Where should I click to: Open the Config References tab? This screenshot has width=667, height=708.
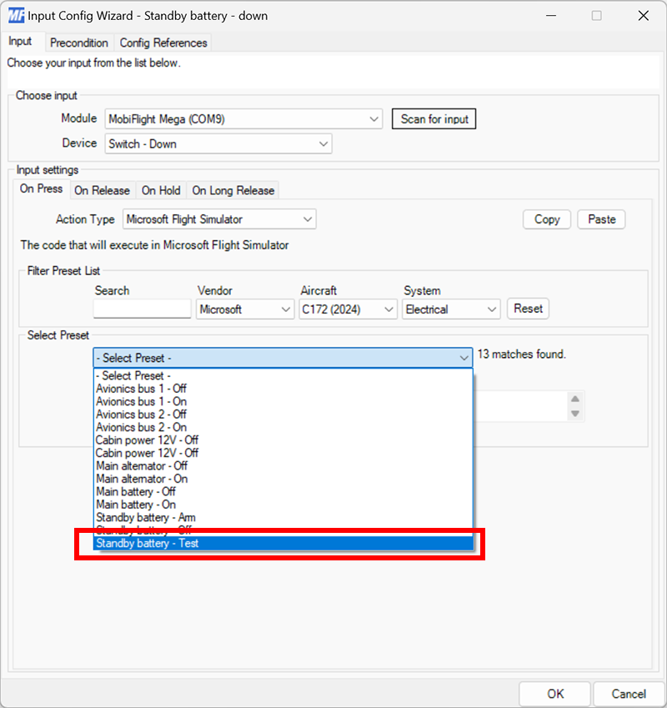(163, 43)
